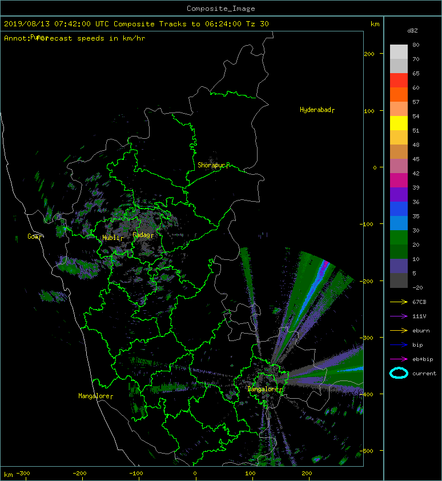Click the Shorapur location label

point(211,165)
